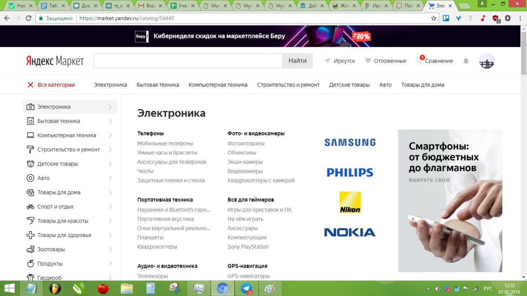Image resolution: width=527 pixels, height=296 pixels.
Task: Click into the Yandex Market search field
Action: coord(188,61)
